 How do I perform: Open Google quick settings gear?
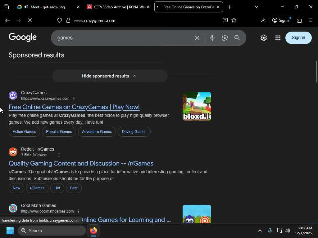263,38
